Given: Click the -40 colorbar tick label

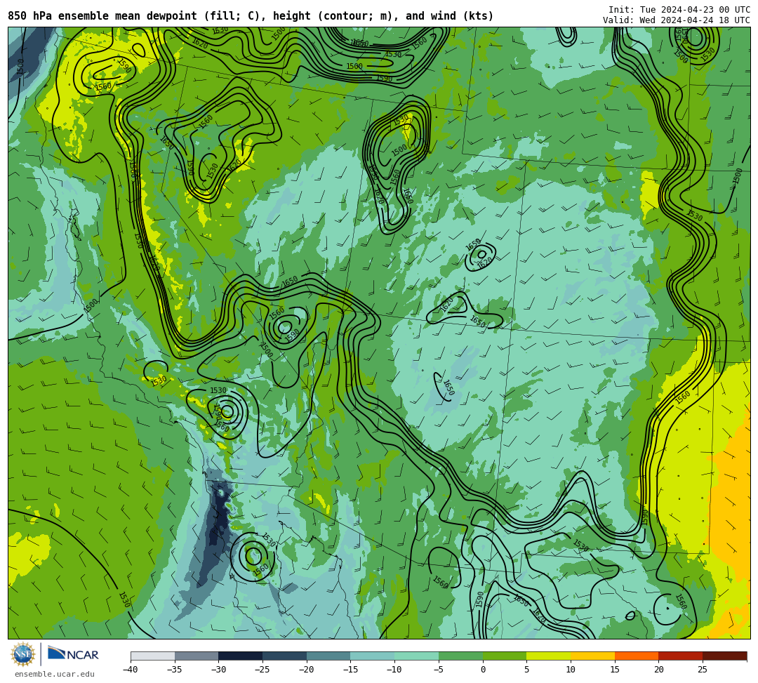Looking at the screenshot, I should click(x=130, y=670).
